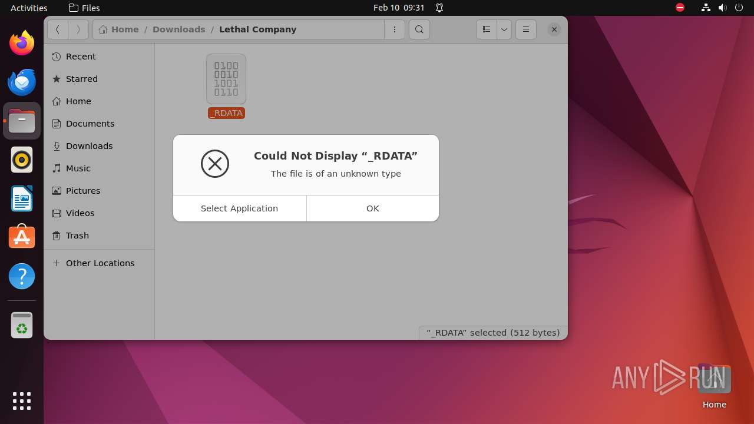
Task: Close the Files window
Action: click(x=554, y=29)
